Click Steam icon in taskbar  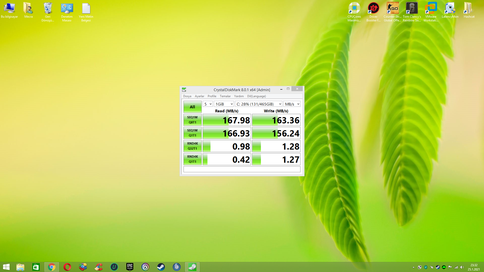click(x=161, y=267)
